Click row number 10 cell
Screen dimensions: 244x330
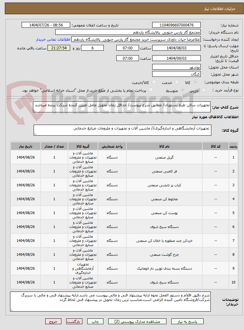(233, 282)
